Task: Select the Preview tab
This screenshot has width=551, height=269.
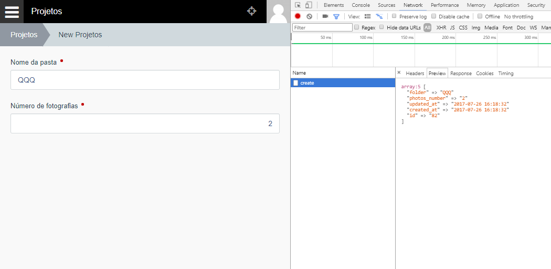Action: [437, 73]
